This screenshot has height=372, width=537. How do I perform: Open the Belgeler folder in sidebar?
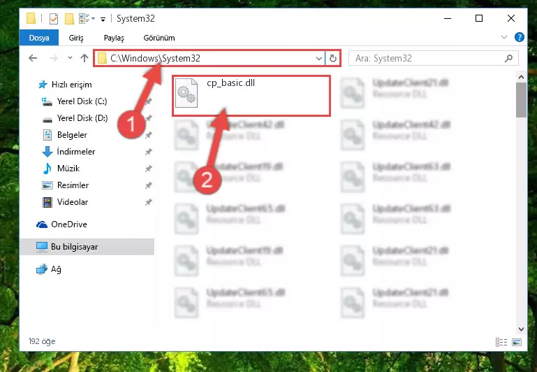click(72, 135)
